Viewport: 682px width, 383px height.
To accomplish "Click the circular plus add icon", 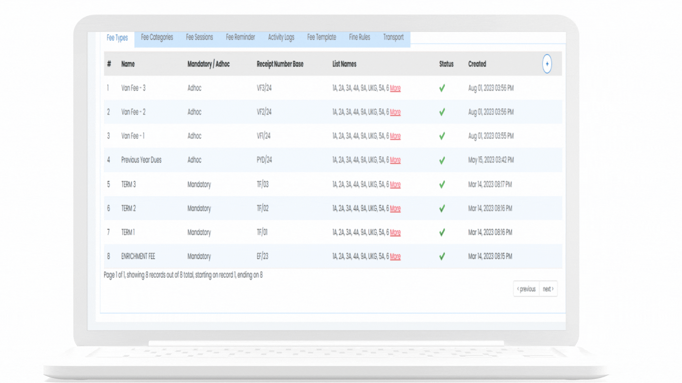I will [x=547, y=64].
